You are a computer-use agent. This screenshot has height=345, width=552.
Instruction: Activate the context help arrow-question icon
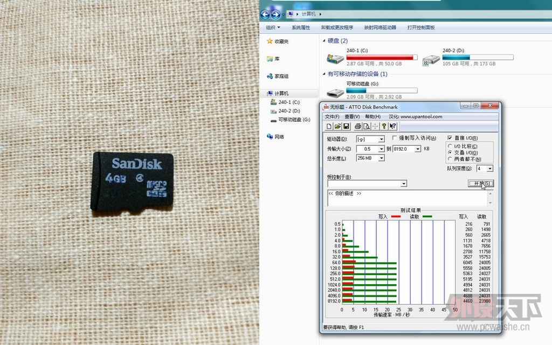[x=393, y=126]
